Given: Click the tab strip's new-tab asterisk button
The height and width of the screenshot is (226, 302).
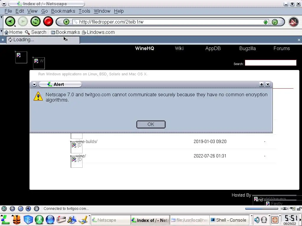Looking at the screenshot, I should coord(3,40).
